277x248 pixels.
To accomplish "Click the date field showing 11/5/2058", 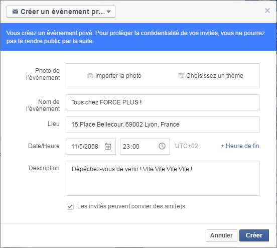I will pyautogui.click(x=91, y=147).
